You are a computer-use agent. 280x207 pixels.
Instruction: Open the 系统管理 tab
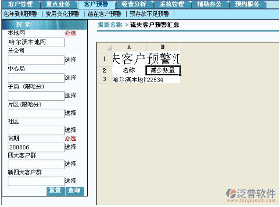pyautogui.click(x=171, y=4)
